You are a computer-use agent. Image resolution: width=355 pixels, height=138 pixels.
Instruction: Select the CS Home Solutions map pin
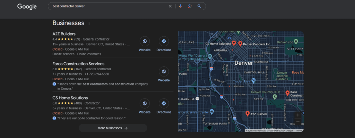(234, 43)
